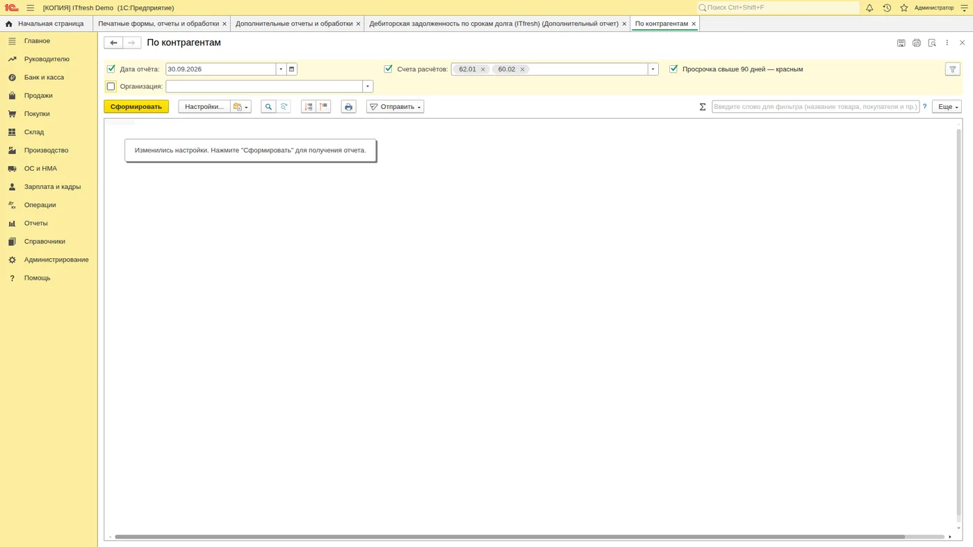Remove the 60.02 account tag
This screenshot has width=973, height=547.
523,69
